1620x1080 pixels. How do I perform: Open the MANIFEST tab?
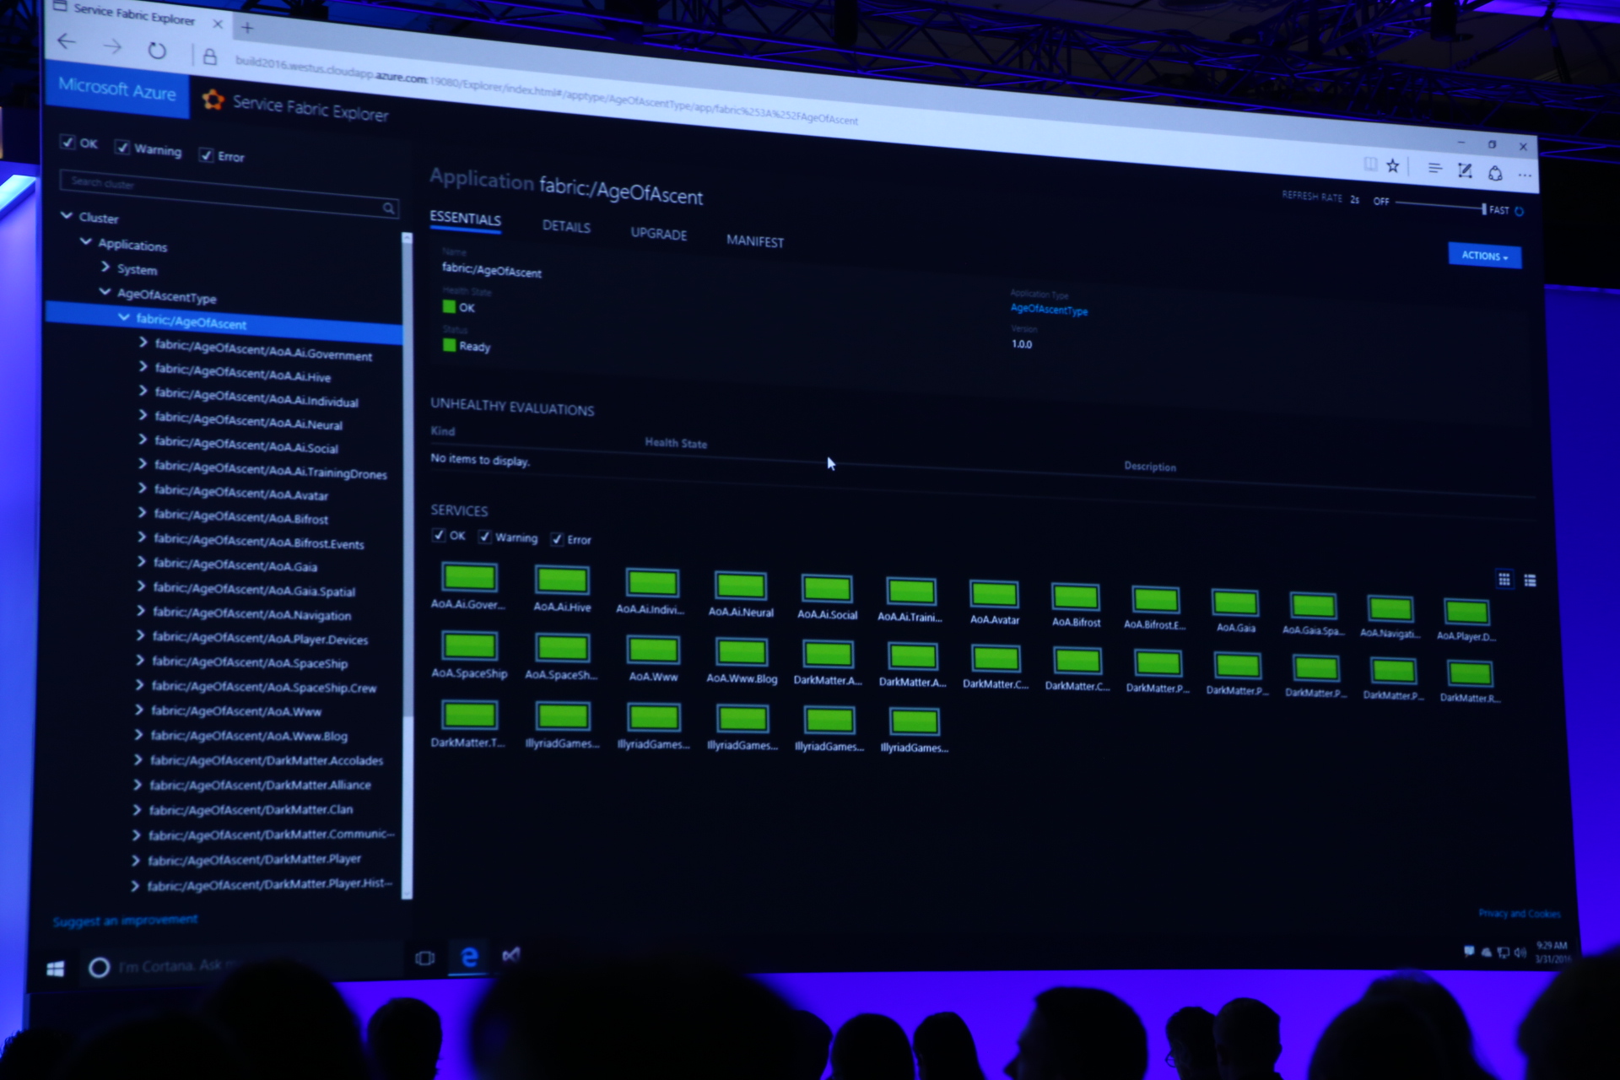(754, 241)
